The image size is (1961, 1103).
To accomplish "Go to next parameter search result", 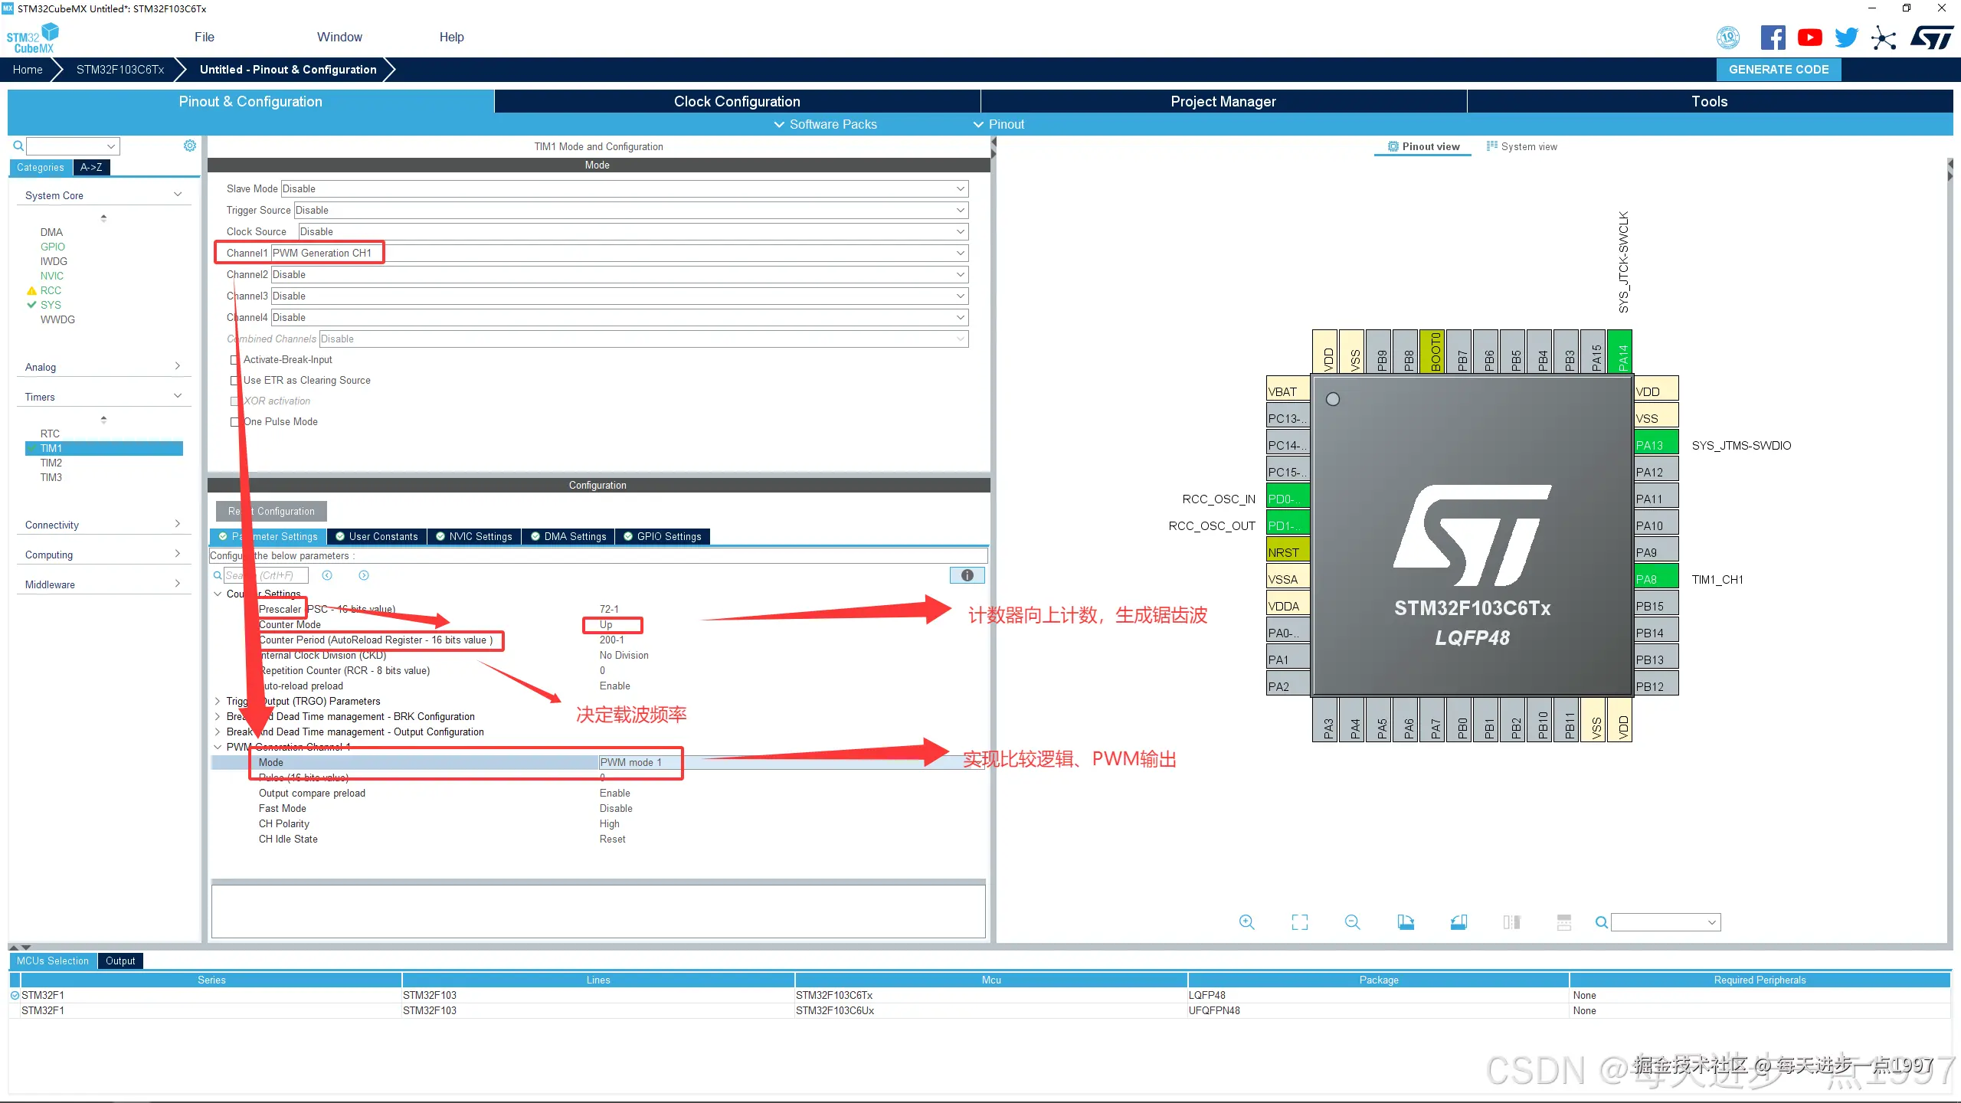I will click(364, 575).
